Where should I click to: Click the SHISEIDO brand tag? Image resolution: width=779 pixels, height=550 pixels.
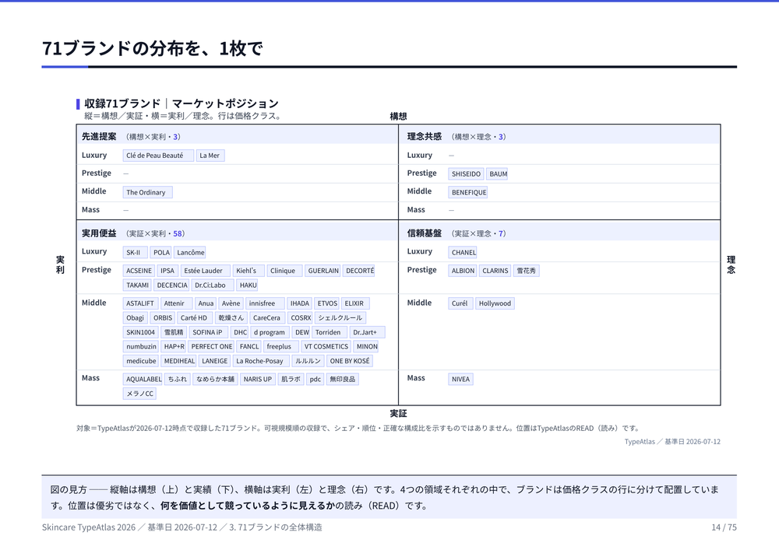[466, 174]
